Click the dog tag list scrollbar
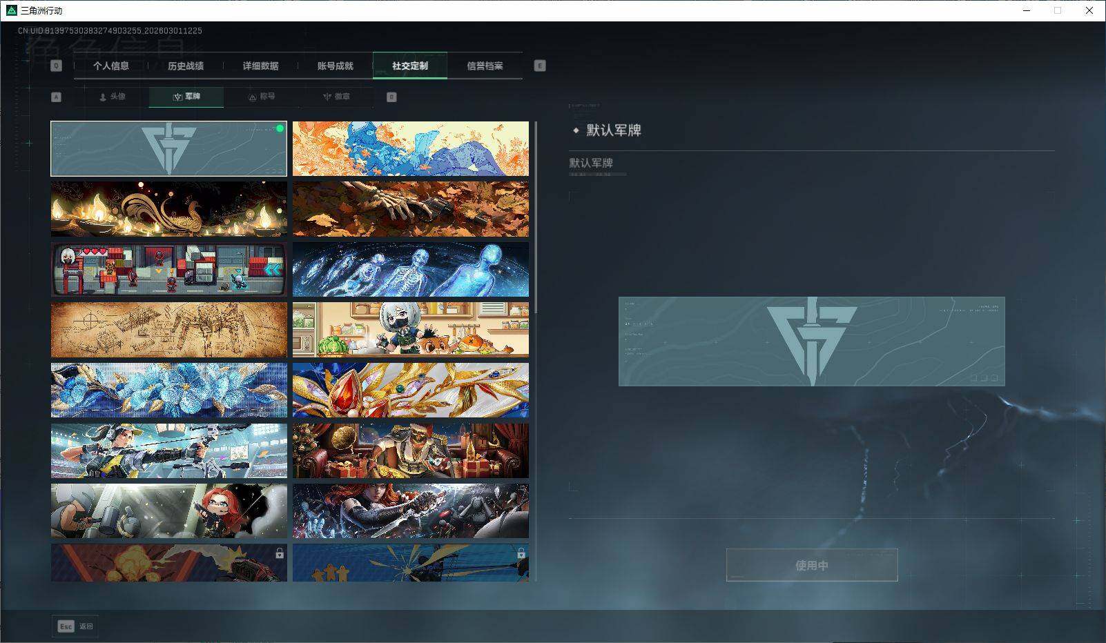This screenshot has width=1106, height=643. click(536, 218)
